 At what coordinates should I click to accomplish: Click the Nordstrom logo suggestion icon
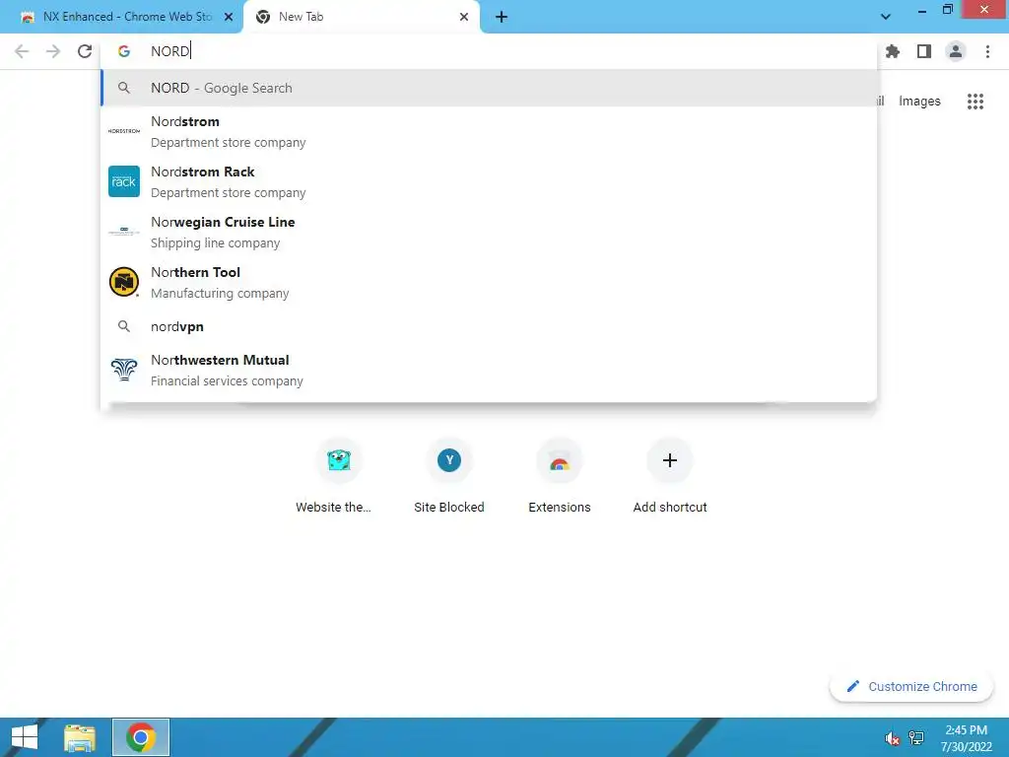pyautogui.click(x=124, y=131)
